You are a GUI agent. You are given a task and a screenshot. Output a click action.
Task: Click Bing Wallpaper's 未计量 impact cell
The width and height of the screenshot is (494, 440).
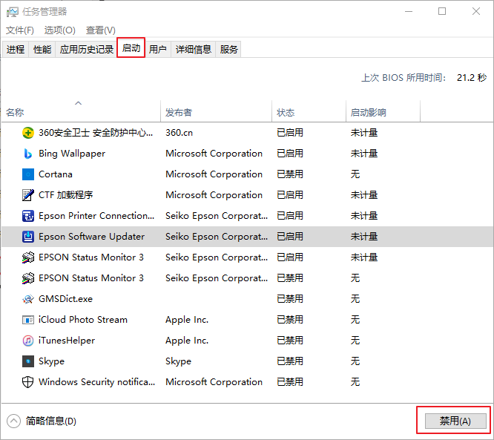tap(364, 154)
